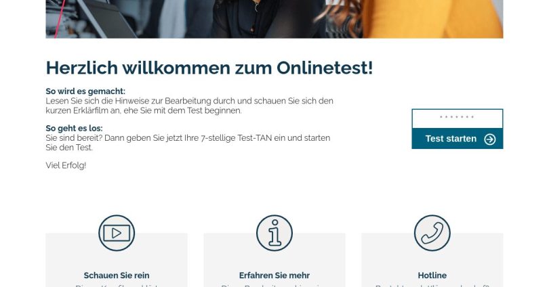Screen dimensions: 549x287
Task: Click the paragraph about the 7-stellige Test-TAN
Action: [188, 143]
